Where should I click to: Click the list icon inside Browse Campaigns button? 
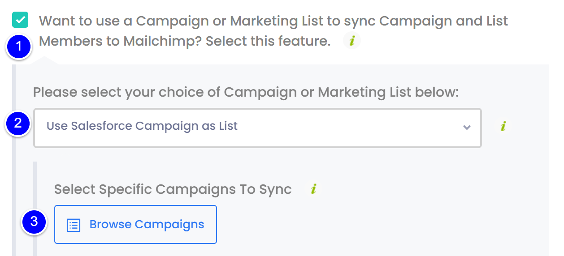(x=73, y=225)
